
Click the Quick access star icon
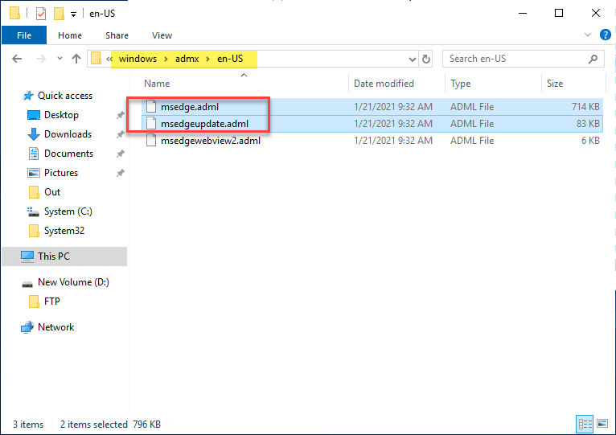pyautogui.click(x=28, y=96)
